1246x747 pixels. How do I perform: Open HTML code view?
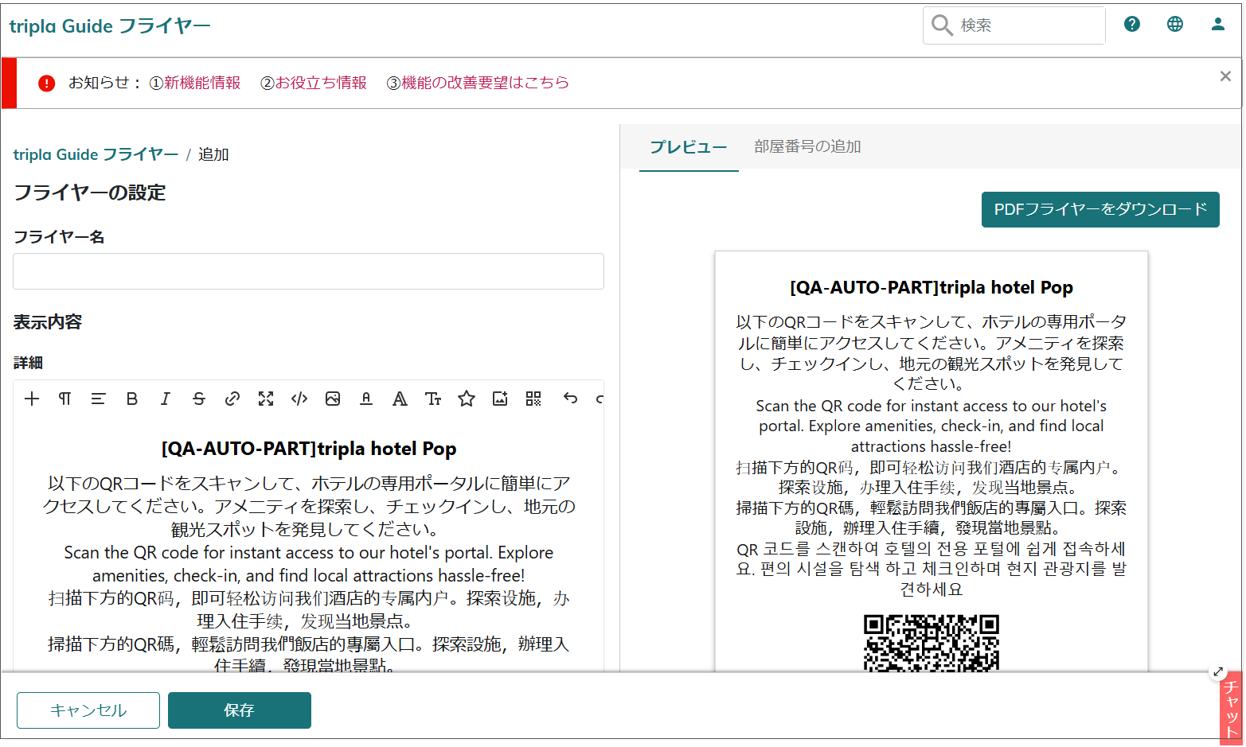click(299, 399)
